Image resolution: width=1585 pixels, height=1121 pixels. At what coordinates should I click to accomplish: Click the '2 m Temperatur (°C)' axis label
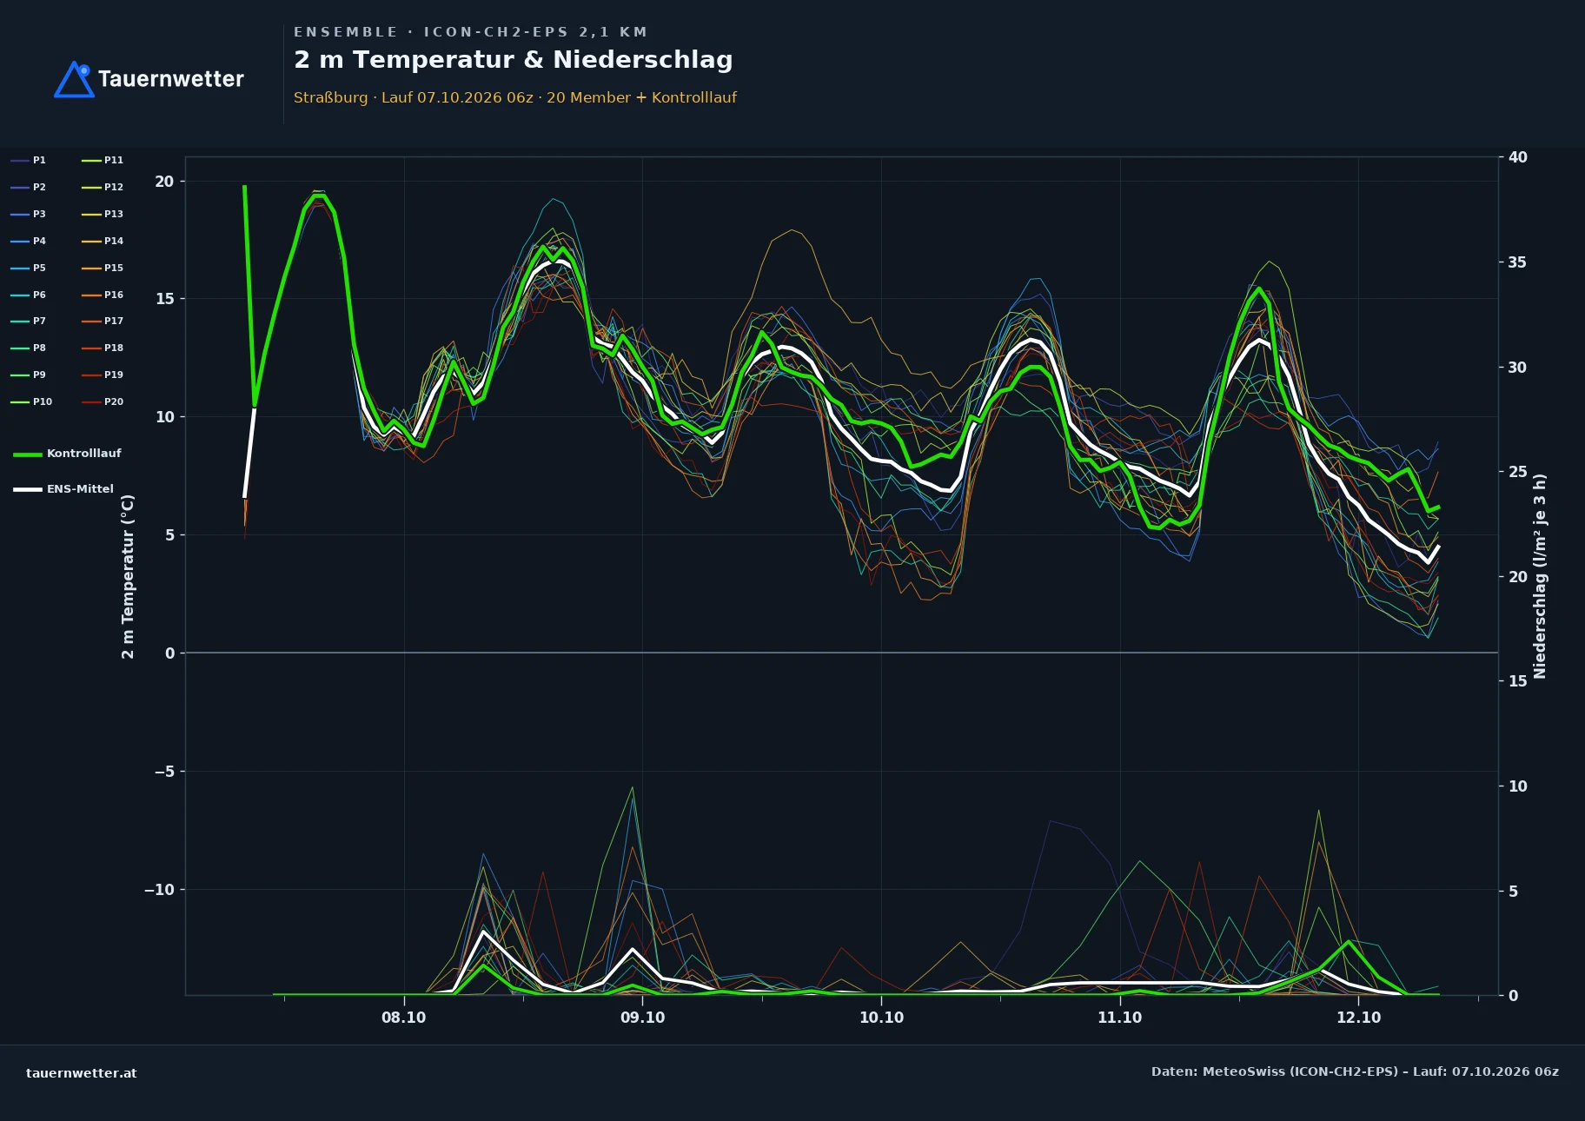(x=128, y=576)
